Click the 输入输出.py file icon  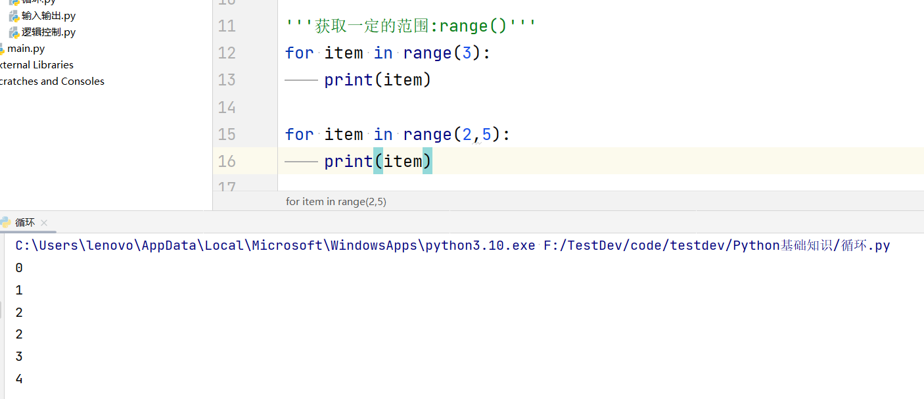point(14,16)
